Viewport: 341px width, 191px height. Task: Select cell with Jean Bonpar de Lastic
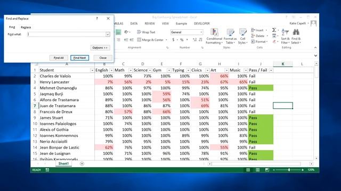[67, 147]
